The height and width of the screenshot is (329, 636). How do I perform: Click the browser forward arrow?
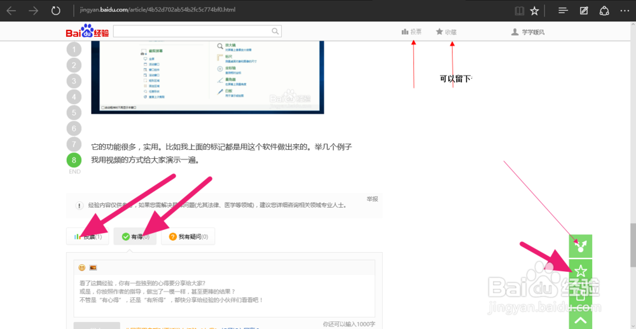coord(33,11)
